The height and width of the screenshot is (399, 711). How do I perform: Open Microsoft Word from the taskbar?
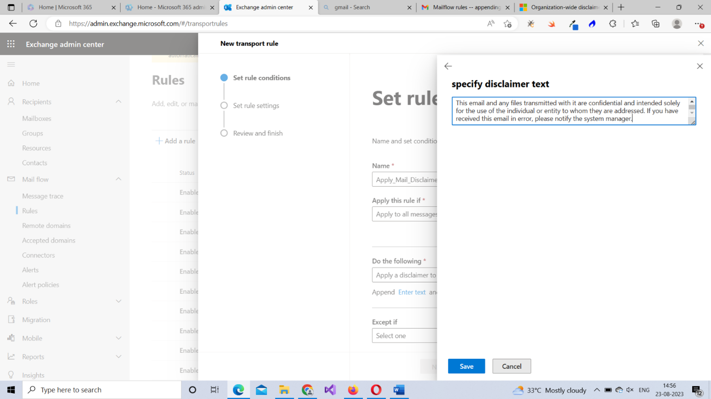(x=399, y=390)
